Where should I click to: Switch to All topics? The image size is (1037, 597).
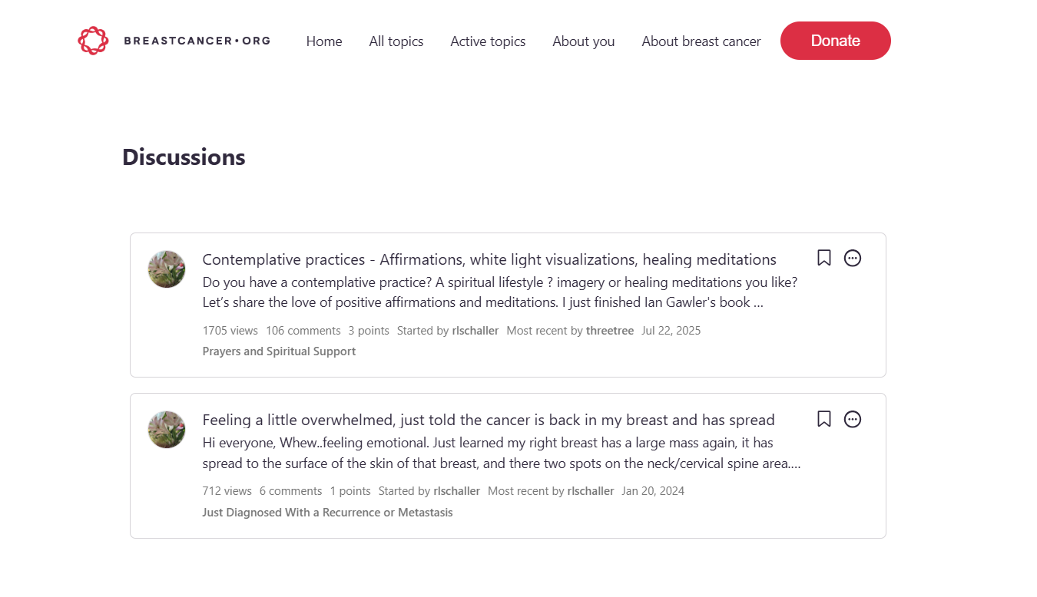396,41
